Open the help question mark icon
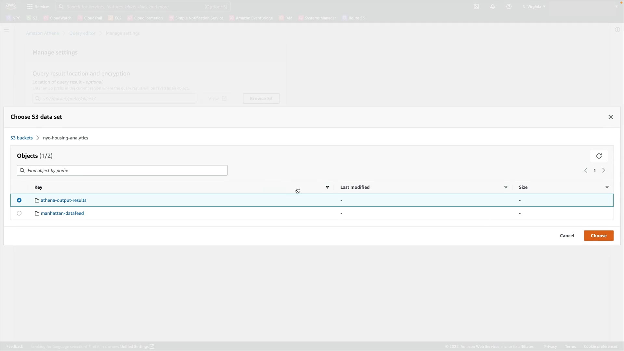This screenshot has height=351, width=624. click(x=509, y=6)
